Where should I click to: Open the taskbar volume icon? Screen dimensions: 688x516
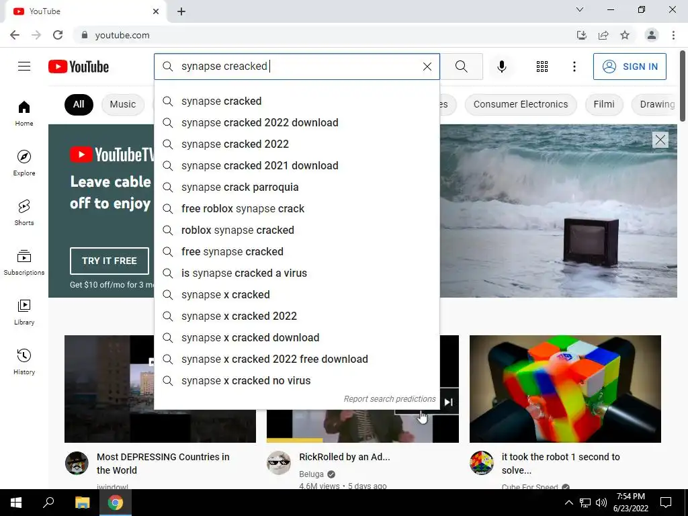pos(601,503)
